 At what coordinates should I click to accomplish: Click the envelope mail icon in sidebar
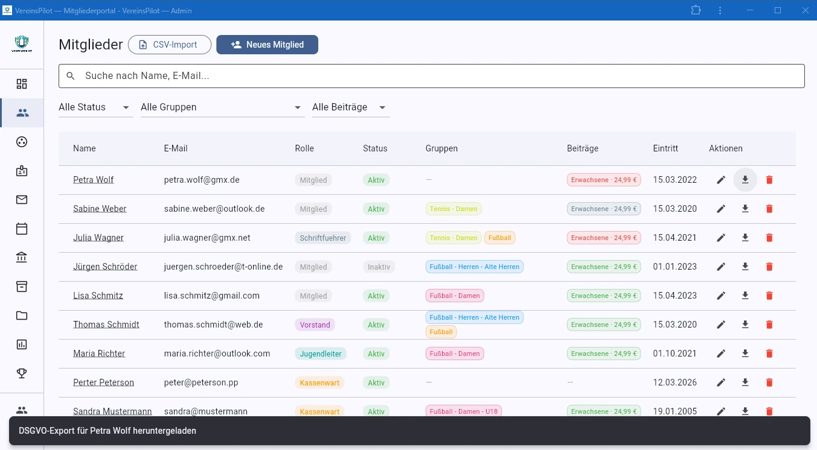click(x=22, y=200)
